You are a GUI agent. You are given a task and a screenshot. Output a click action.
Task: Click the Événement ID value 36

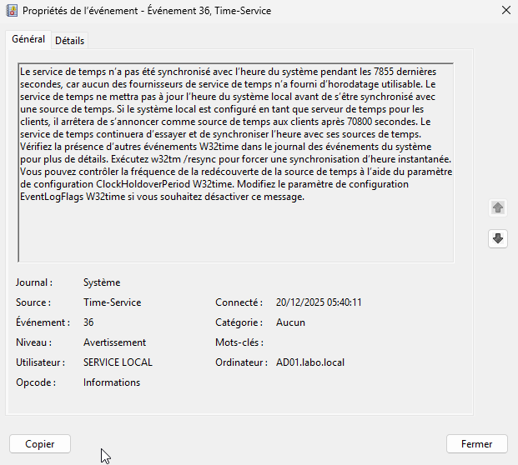pos(88,322)
